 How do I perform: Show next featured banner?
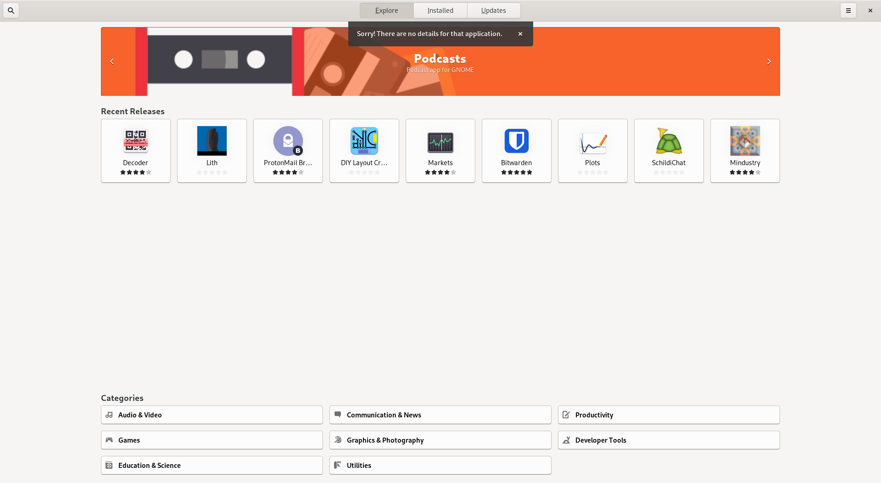(769, 61)
